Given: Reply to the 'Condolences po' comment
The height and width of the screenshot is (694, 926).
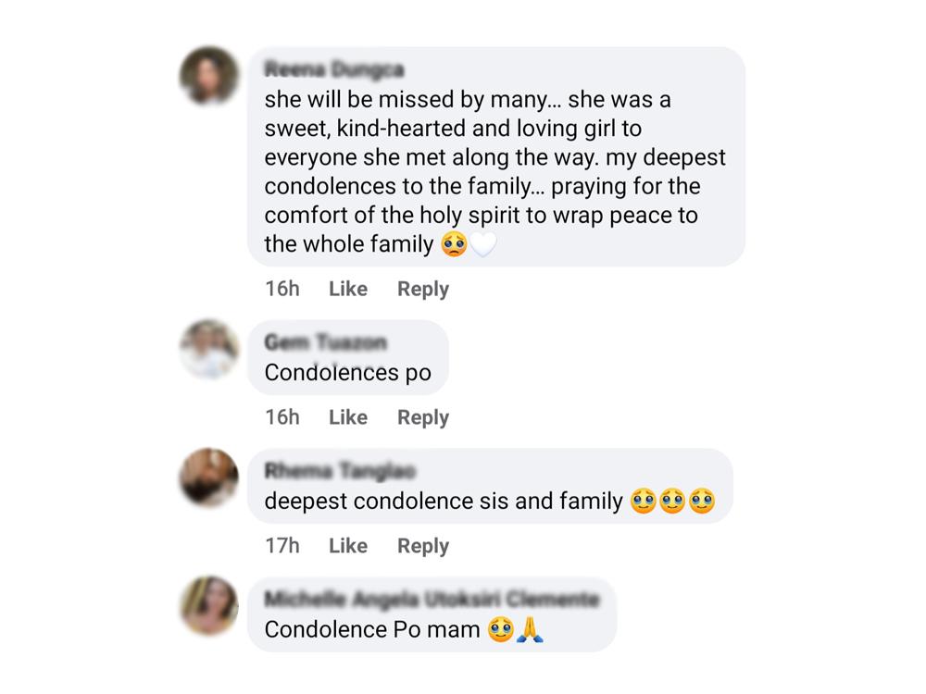Looking at the screenshot, I should pos(422,417).
